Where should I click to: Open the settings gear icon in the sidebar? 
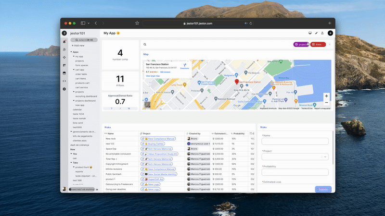point(64,89)
